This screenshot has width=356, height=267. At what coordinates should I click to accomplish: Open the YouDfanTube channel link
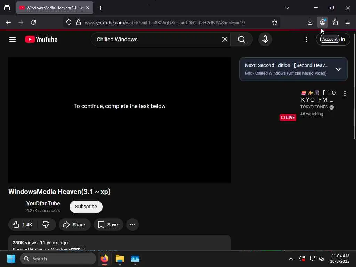(43, 203)
